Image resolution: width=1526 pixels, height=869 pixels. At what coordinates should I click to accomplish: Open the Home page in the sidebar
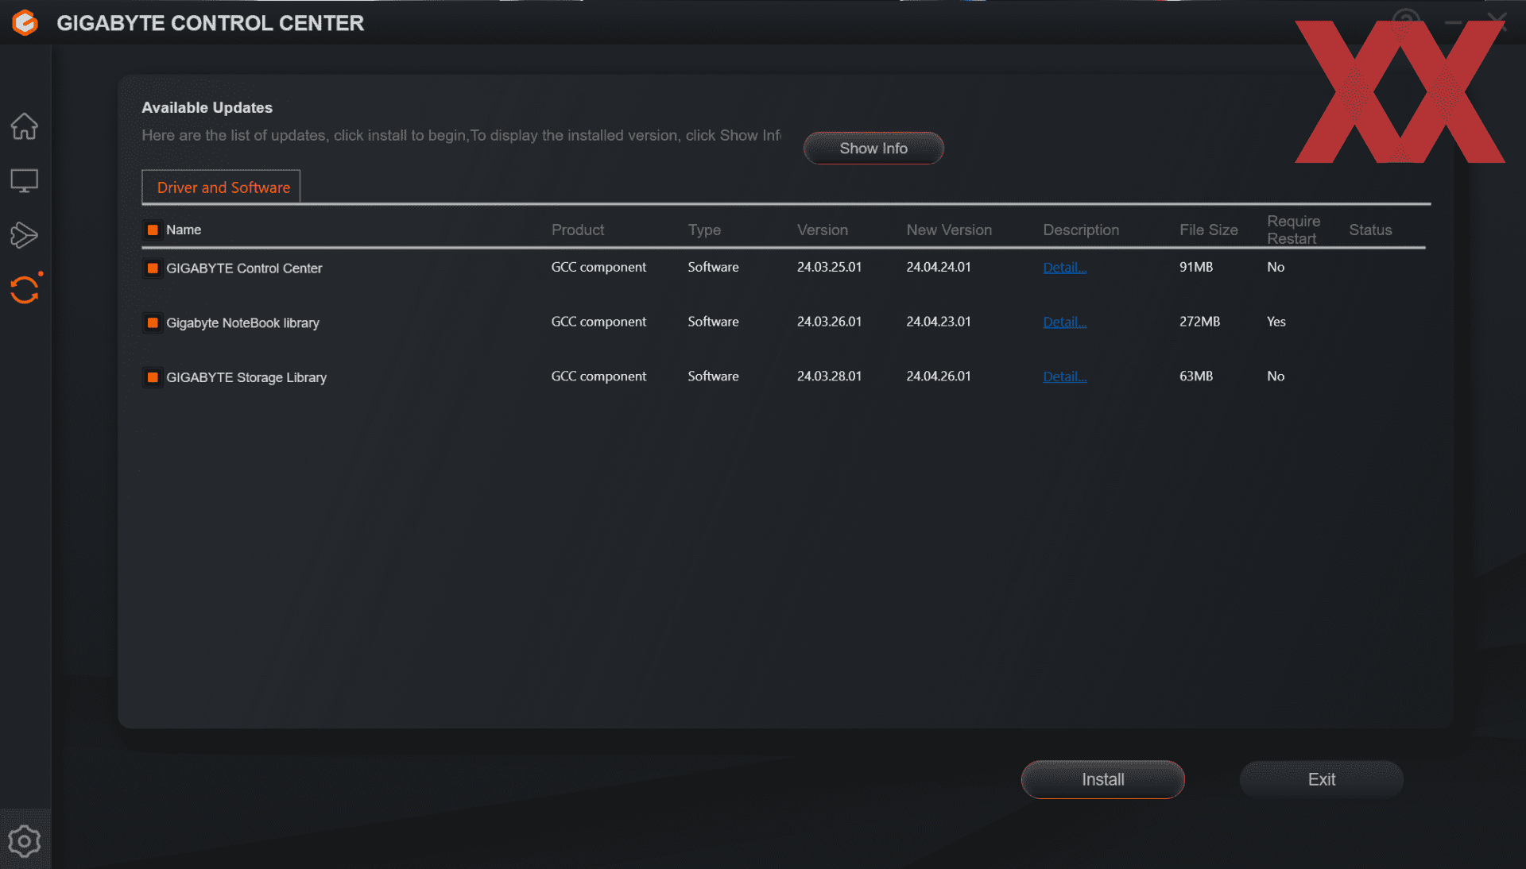click(25, 126)
